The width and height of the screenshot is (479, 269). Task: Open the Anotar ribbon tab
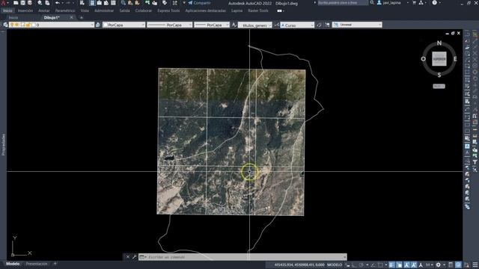[44, 10]
